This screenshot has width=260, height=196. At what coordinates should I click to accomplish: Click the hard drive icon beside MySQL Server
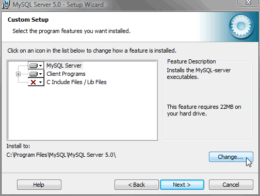tap(34, 66)
